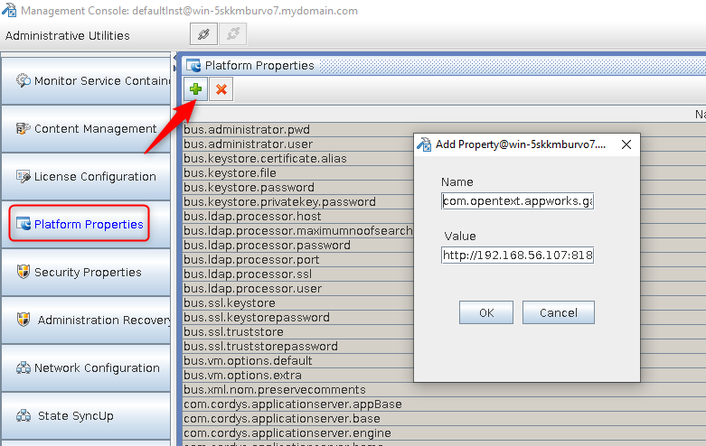Select bus.vm.options.default row
706x446 pixels.
click(298, 360)
